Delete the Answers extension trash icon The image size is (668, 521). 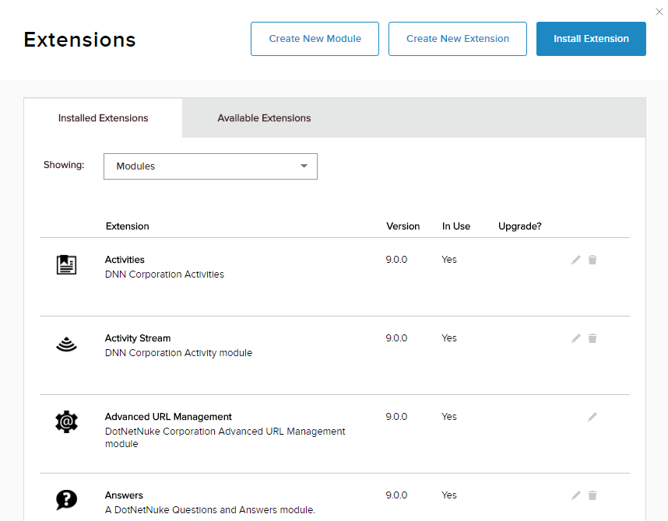[592, 495]
